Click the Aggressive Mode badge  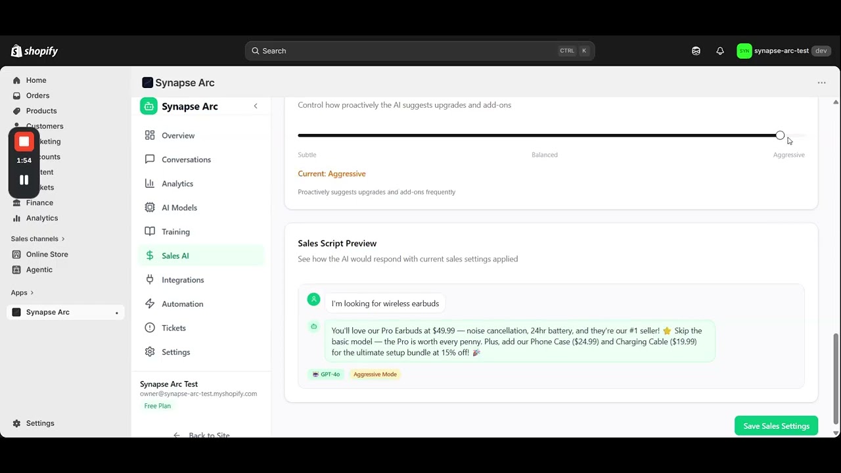point(375,374)
